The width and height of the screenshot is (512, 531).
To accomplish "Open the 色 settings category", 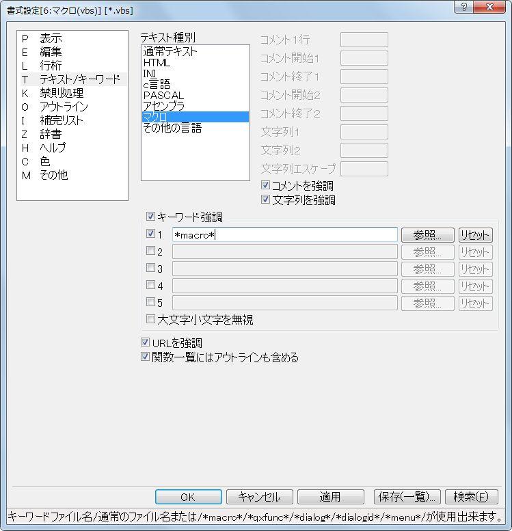I will coord(44,162).
